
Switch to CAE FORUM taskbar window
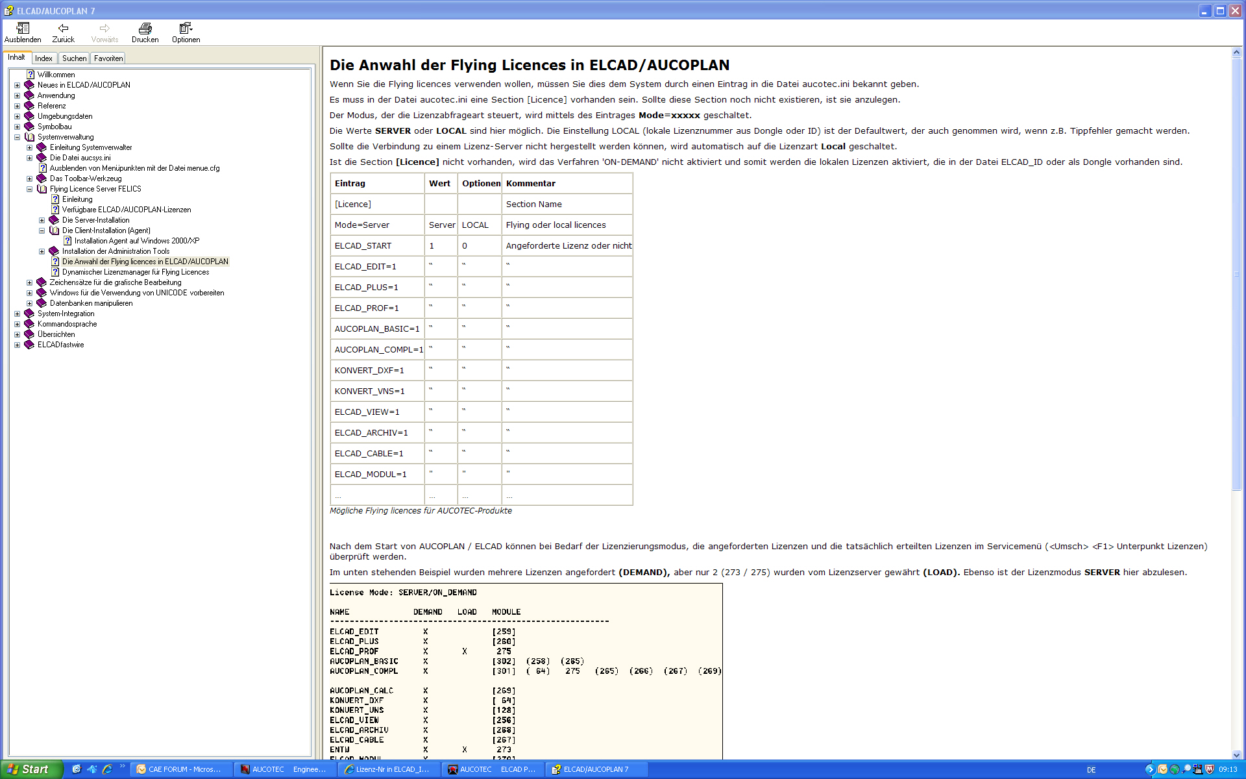[182, 769]
